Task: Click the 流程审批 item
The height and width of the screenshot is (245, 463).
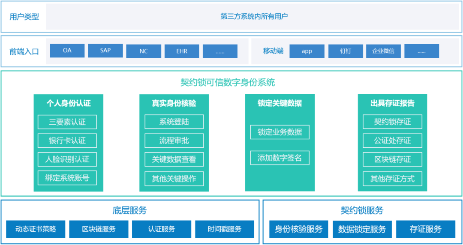Action: click(174, 140)
